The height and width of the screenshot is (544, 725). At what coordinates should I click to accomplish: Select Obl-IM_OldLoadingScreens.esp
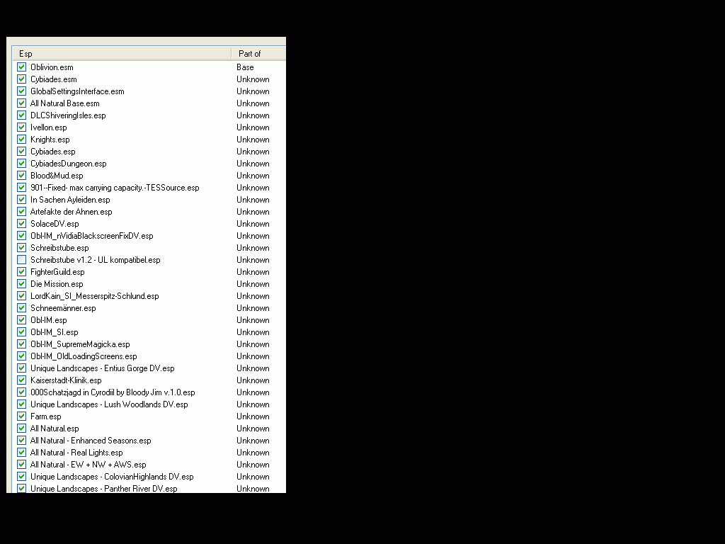click(84, 356)
